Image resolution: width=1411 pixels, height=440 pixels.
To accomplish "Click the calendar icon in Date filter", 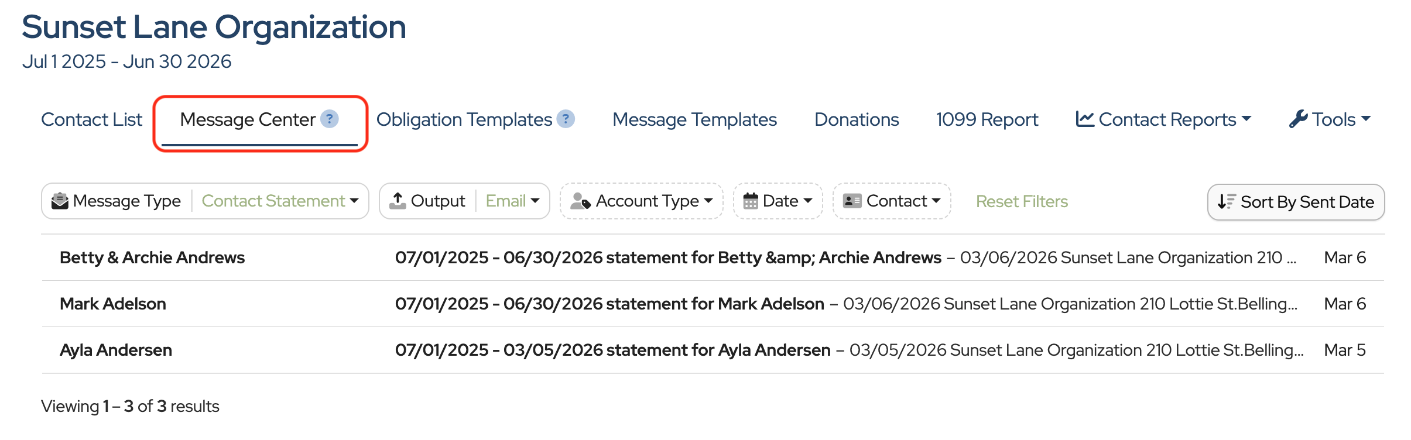I will [x=751, y=201].
